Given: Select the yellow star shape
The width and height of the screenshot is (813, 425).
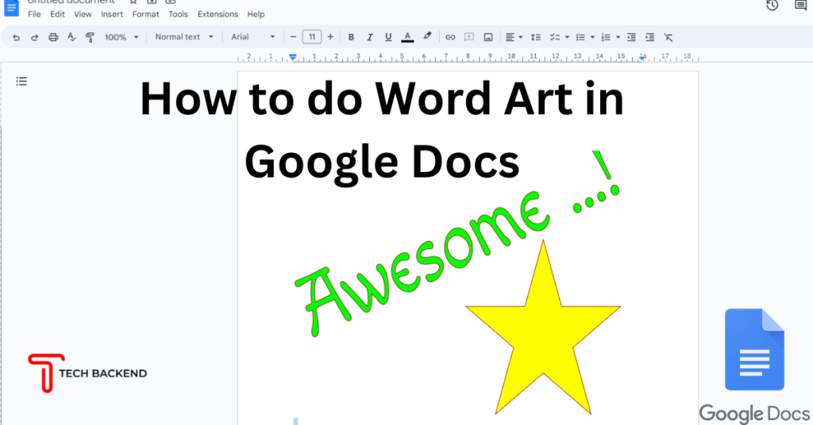Looking at the screenshot, I should tap(543, 327).
